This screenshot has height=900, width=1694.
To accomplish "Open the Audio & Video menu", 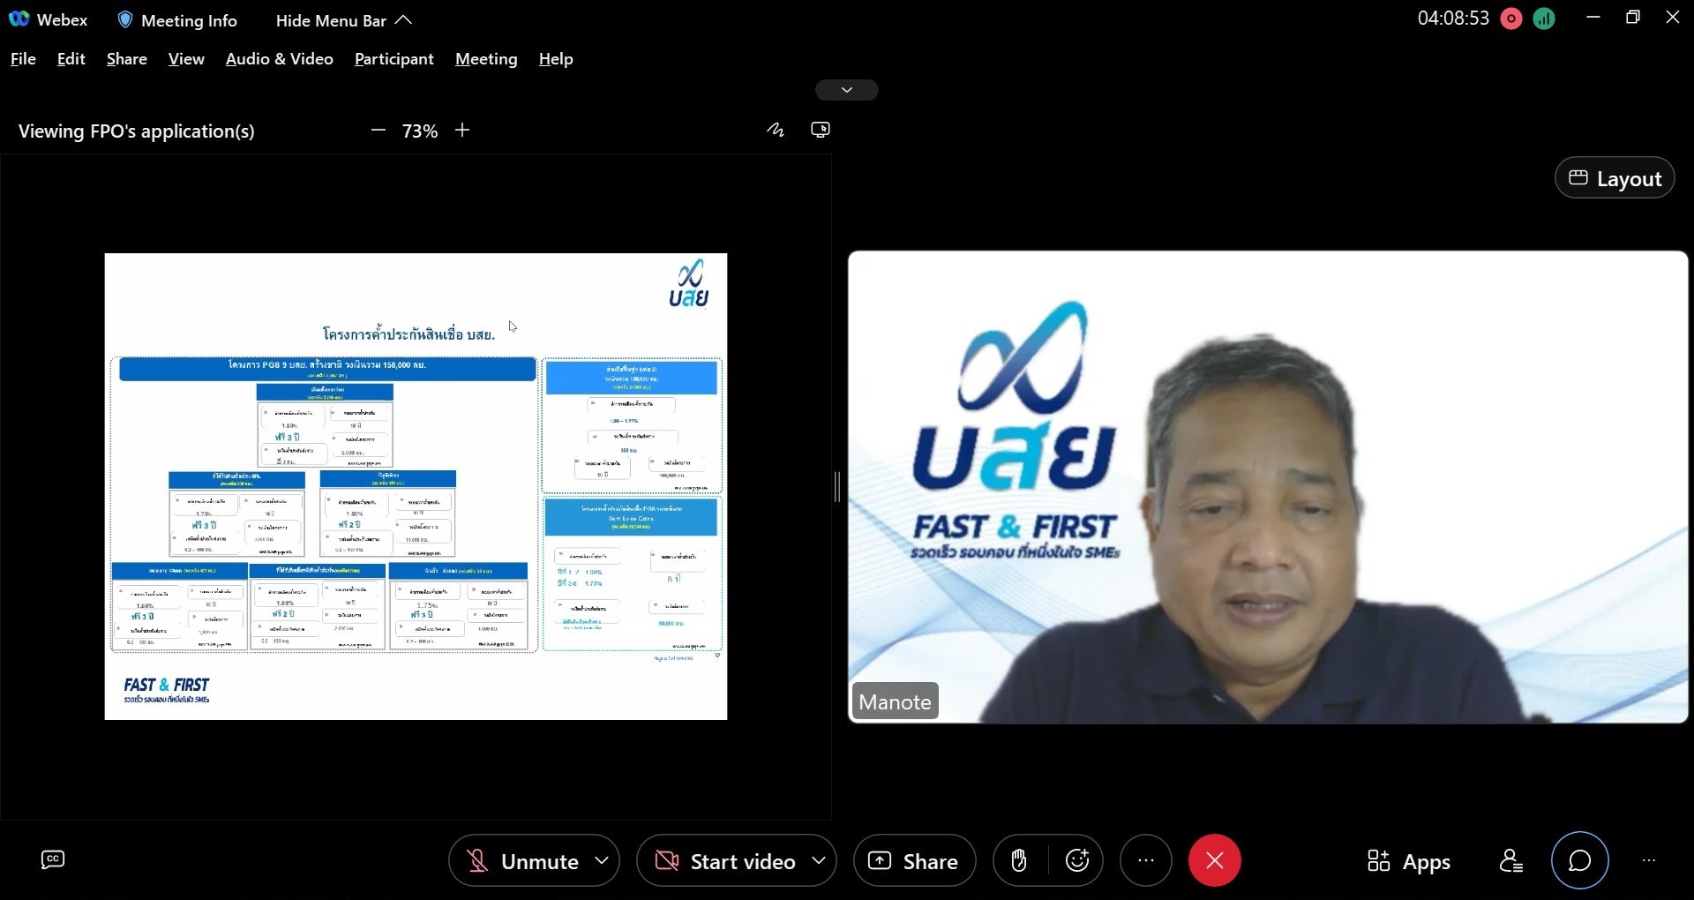I will coord(279,59).
